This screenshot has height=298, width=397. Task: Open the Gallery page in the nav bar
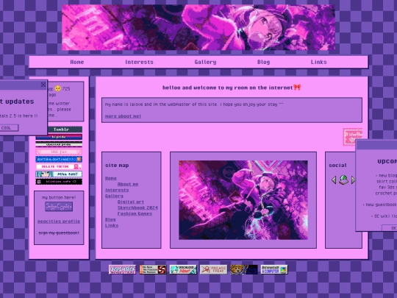(205, 62)
